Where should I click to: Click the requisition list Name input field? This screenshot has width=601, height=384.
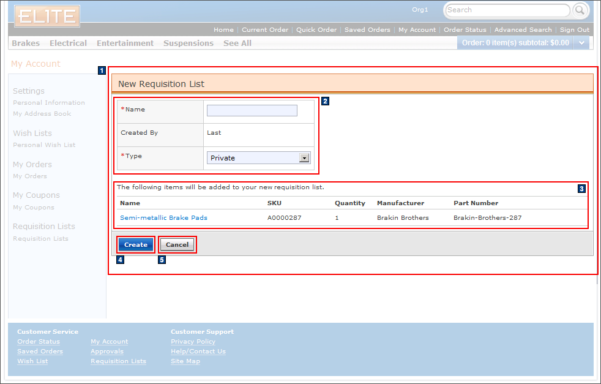(x=252, y=110)
